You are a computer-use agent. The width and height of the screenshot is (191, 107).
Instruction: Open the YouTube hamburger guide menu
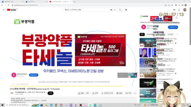click(4, 10)
